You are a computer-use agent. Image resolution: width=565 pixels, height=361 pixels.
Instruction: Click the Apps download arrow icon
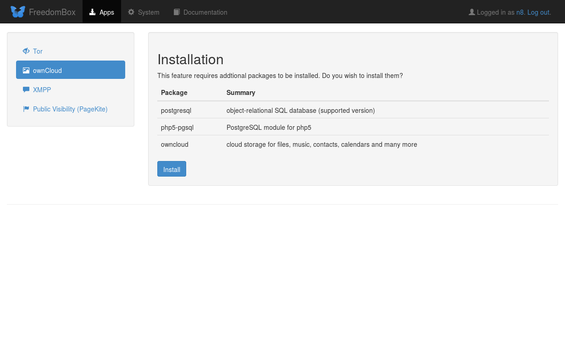click(x=93, y=12)
